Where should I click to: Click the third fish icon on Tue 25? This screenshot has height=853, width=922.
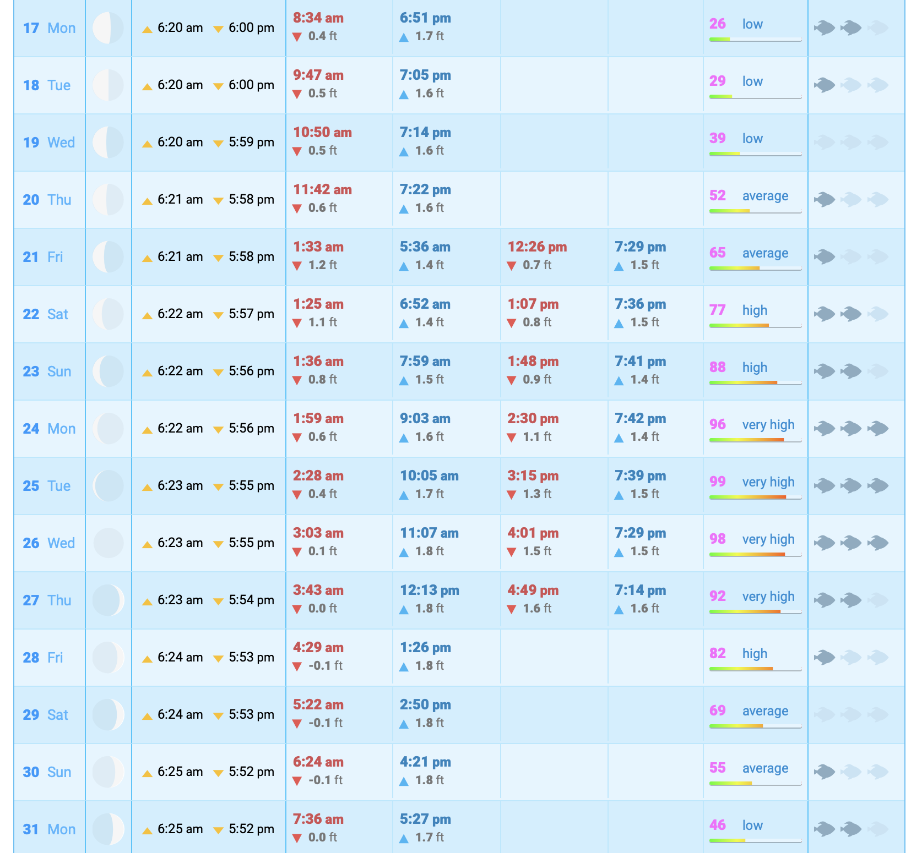[878, 486]
